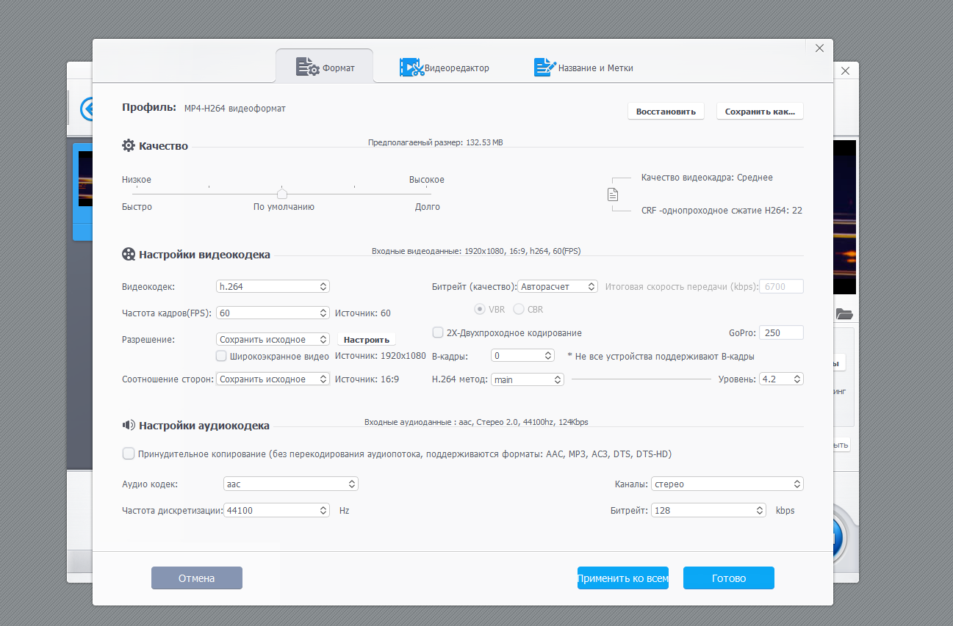Enable 2X two-pass encoding checkbox
Image resolution: width=953 pixels, height=626 pixels.
pos(438,332)
